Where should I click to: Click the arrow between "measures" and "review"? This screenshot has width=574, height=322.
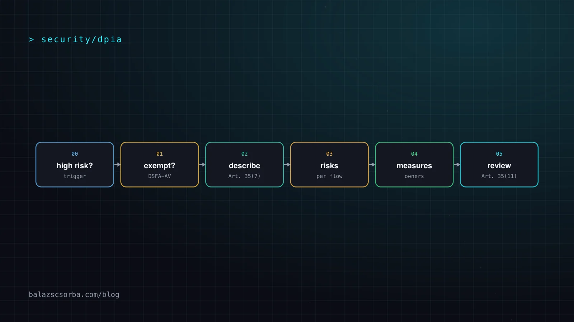pyautogui.click(x=457, y=165)
